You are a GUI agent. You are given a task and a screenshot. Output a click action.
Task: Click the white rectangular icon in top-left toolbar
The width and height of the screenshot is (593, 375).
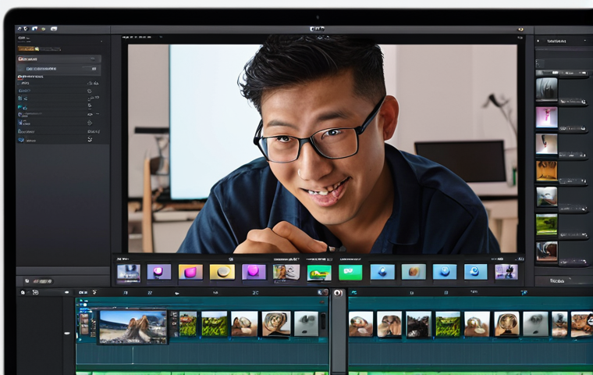pyautogui.click(x=54, y=28)
